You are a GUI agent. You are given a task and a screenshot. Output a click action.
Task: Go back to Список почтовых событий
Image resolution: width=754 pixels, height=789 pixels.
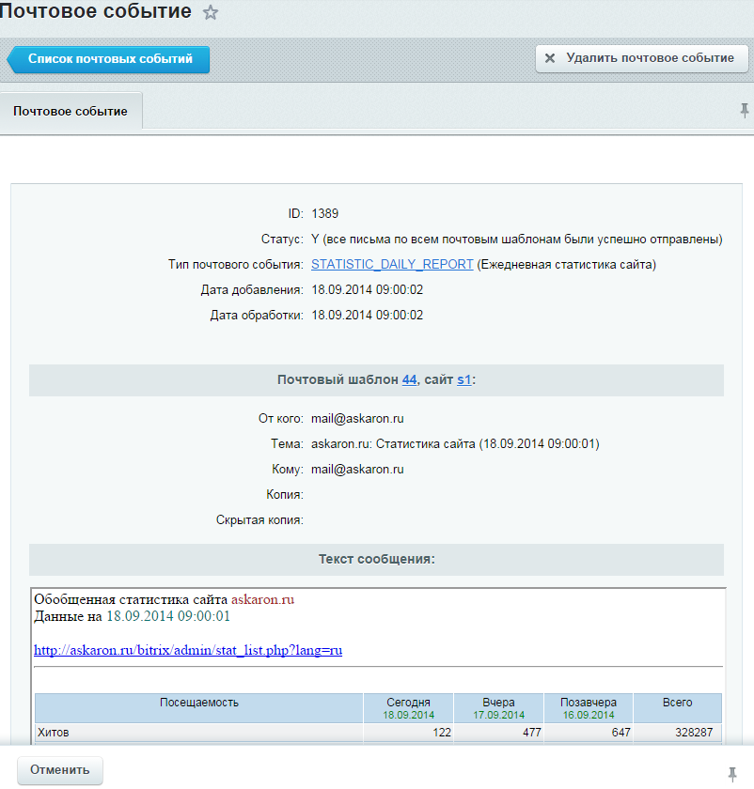click(x=109, y=59)
